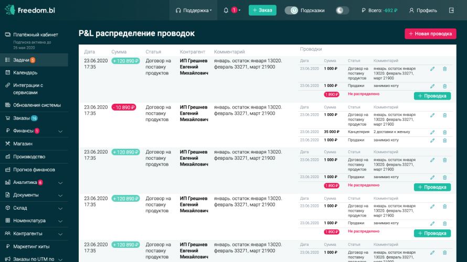Image resolution: width=467 pixels, height=262 pixels.
Task: Click the Финансы badge with 1
Action: tap(37, 131)
